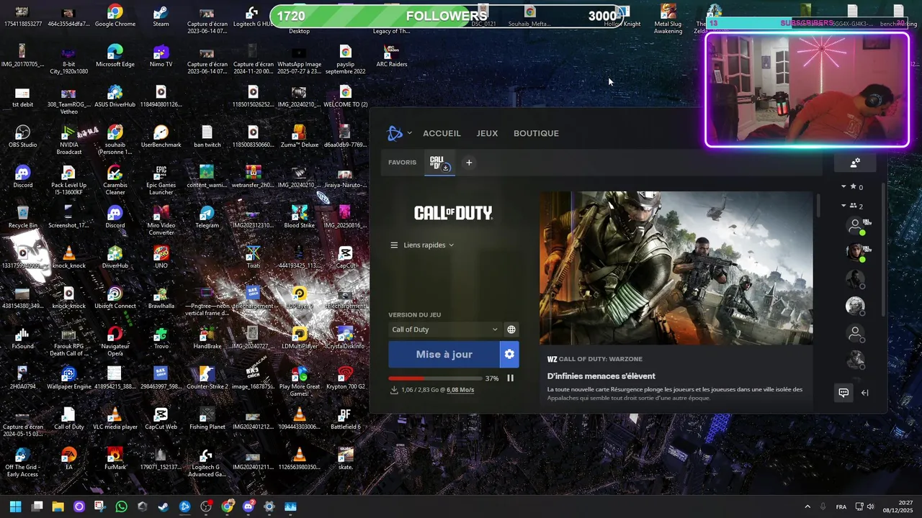Image resolution: width=922 pixels, height=518 pixels.
Task: Open Epic Games Launcher shortcut
Action: [161, 180]
